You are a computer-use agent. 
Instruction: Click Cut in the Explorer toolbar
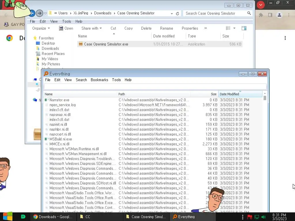coord(113,28)
